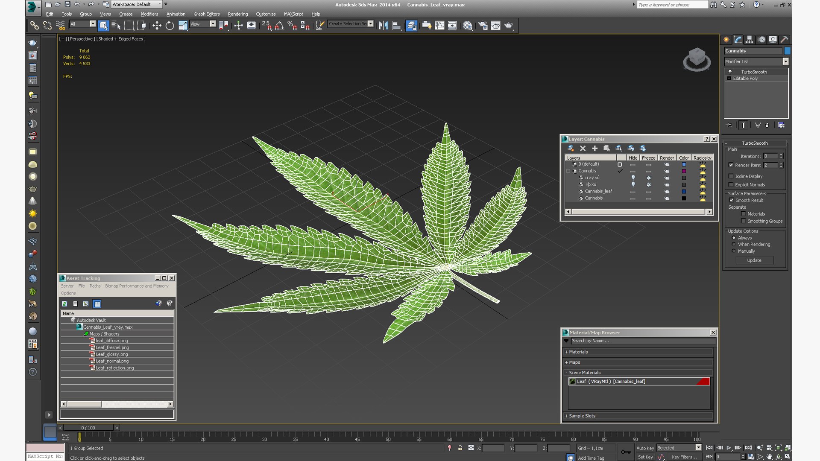Open Paths menu in Asset Tracking

(95, 286)
